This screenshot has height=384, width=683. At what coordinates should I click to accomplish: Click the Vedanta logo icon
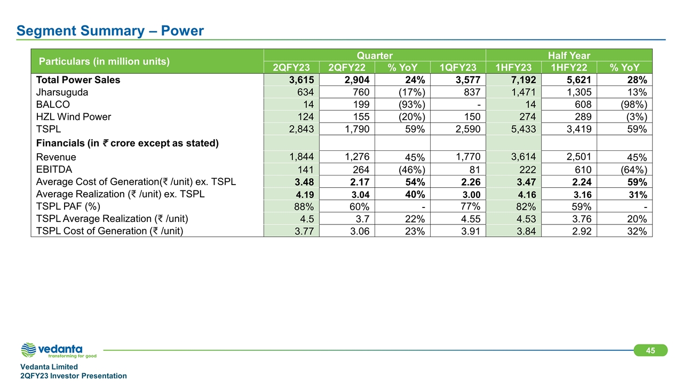(28, 350)
